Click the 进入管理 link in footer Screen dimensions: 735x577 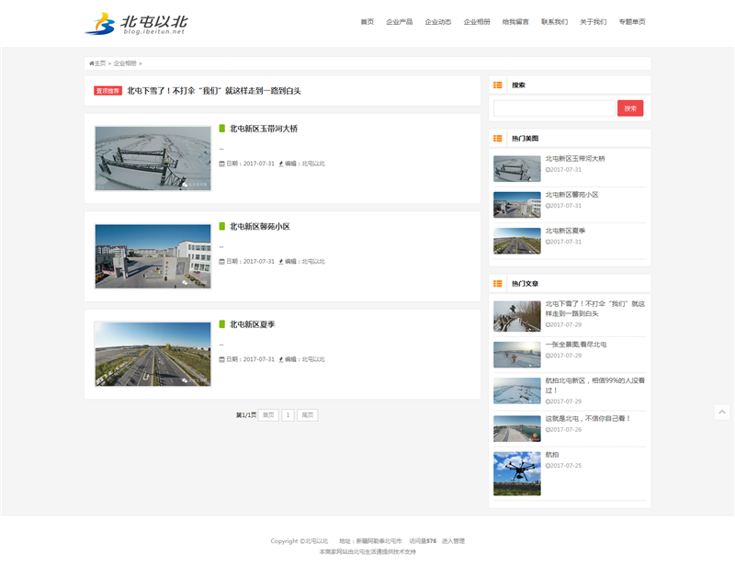coord(453,541)
